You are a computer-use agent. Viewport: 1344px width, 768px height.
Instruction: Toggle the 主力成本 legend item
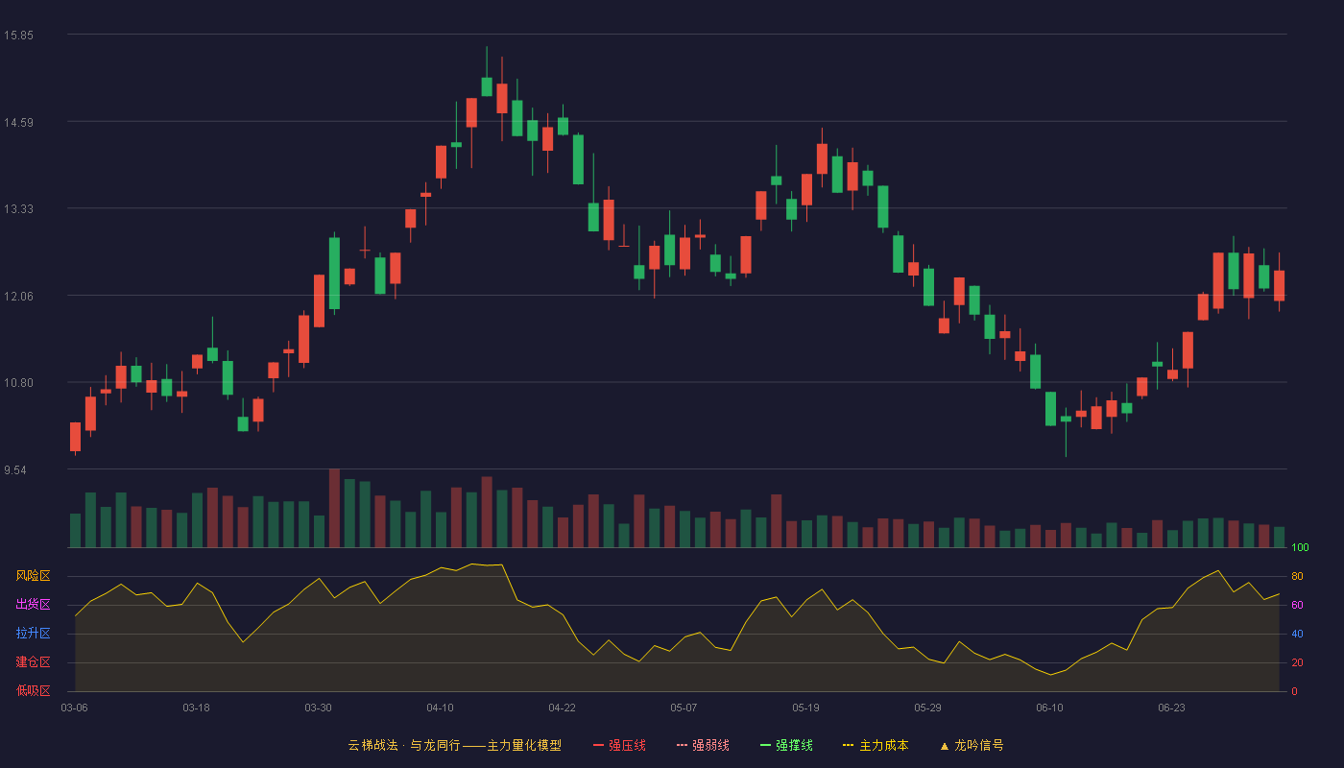coord(876,745)
